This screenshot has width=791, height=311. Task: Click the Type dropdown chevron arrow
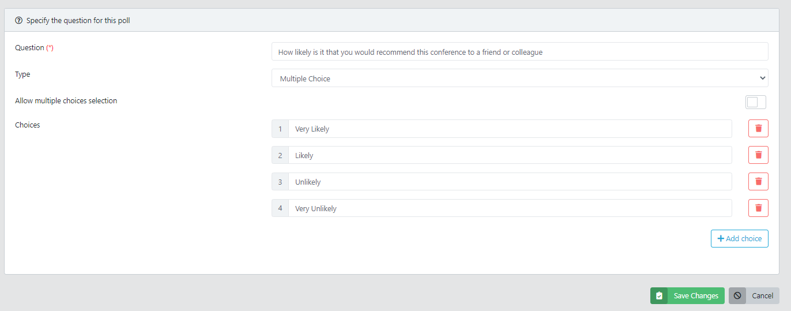(763, 78)
